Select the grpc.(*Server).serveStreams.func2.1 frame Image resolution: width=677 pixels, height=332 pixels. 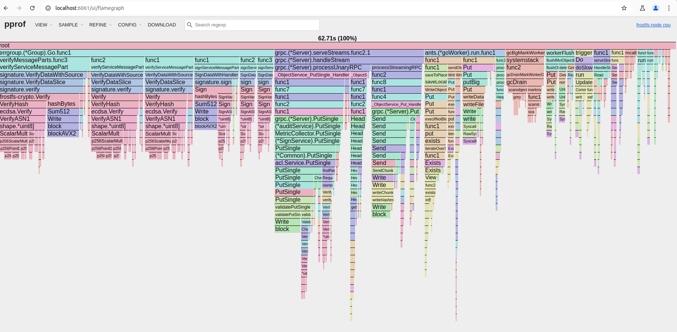tap(349, 53)
